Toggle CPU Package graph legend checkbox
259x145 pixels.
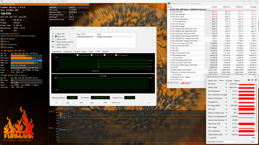[x=116, y=55]
